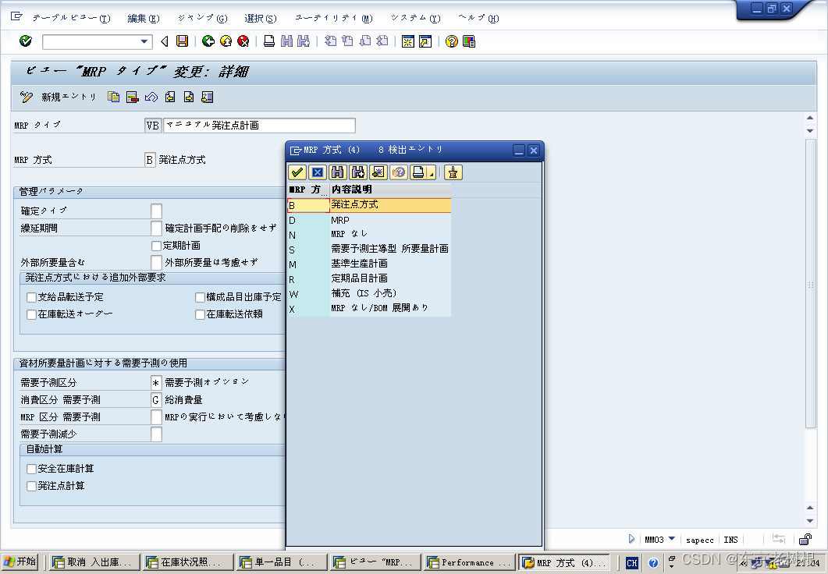The height and width of the screenshot is (574, 828).
Task: Click the red Cancel icon
Action: [x=243, y=41]
